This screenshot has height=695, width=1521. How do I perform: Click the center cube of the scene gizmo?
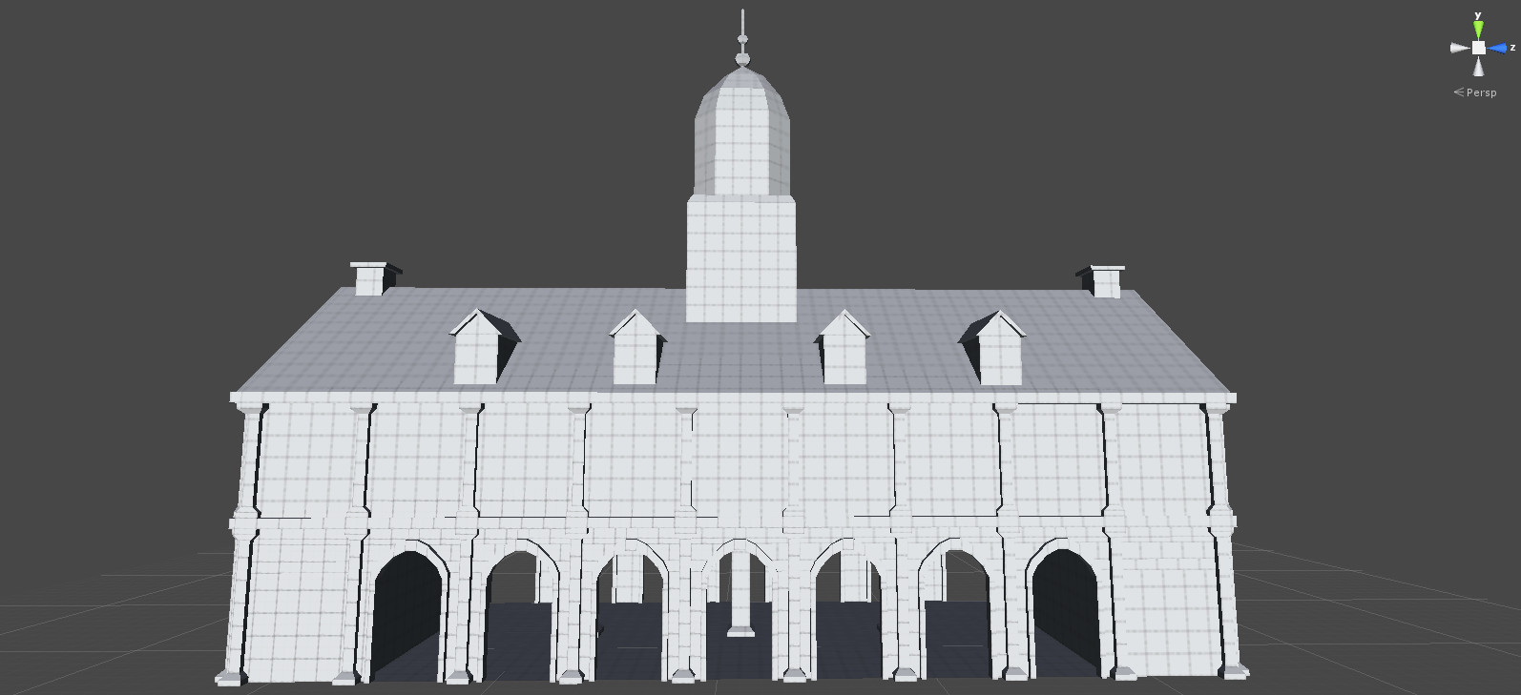tap(1478, 48)
